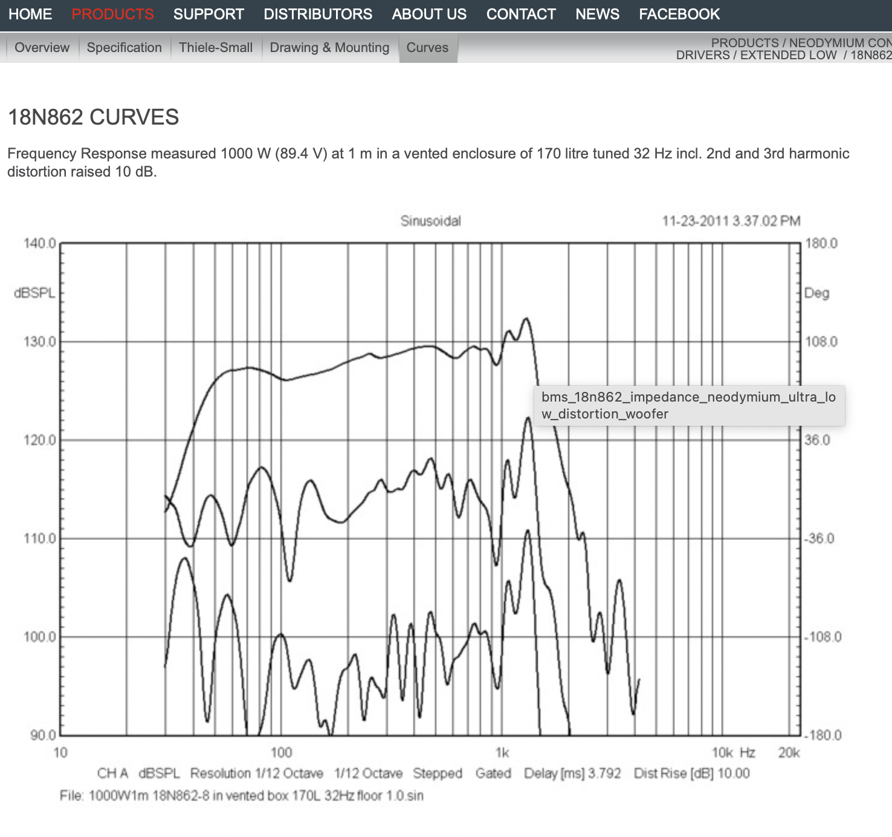The image size is (892, 837).
Task: Click the 180.0 value on the Deg axis
Action: click(x=821, y=243)
